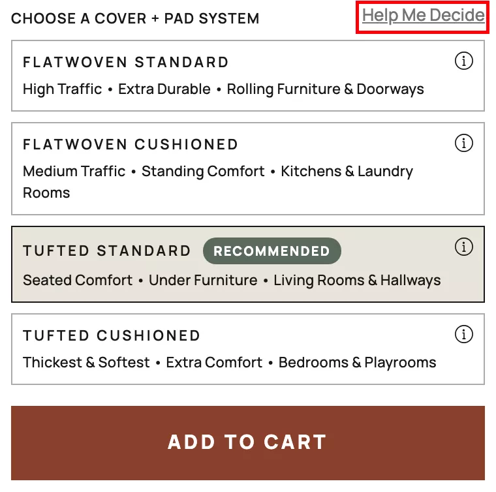Open the Help Me Decide link
This screenshot has height=492, width=496.
point(424,15)
